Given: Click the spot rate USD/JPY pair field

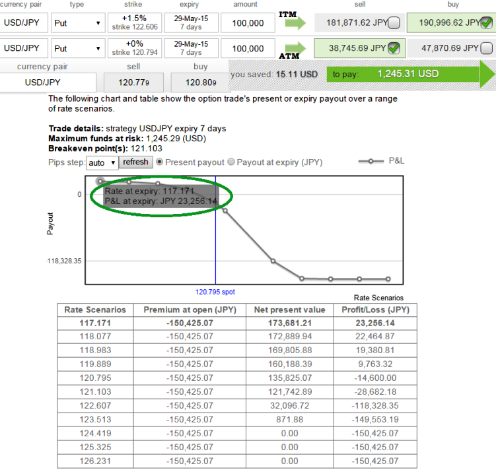Looking at the screenshot, I should click(x=48, y=83).
